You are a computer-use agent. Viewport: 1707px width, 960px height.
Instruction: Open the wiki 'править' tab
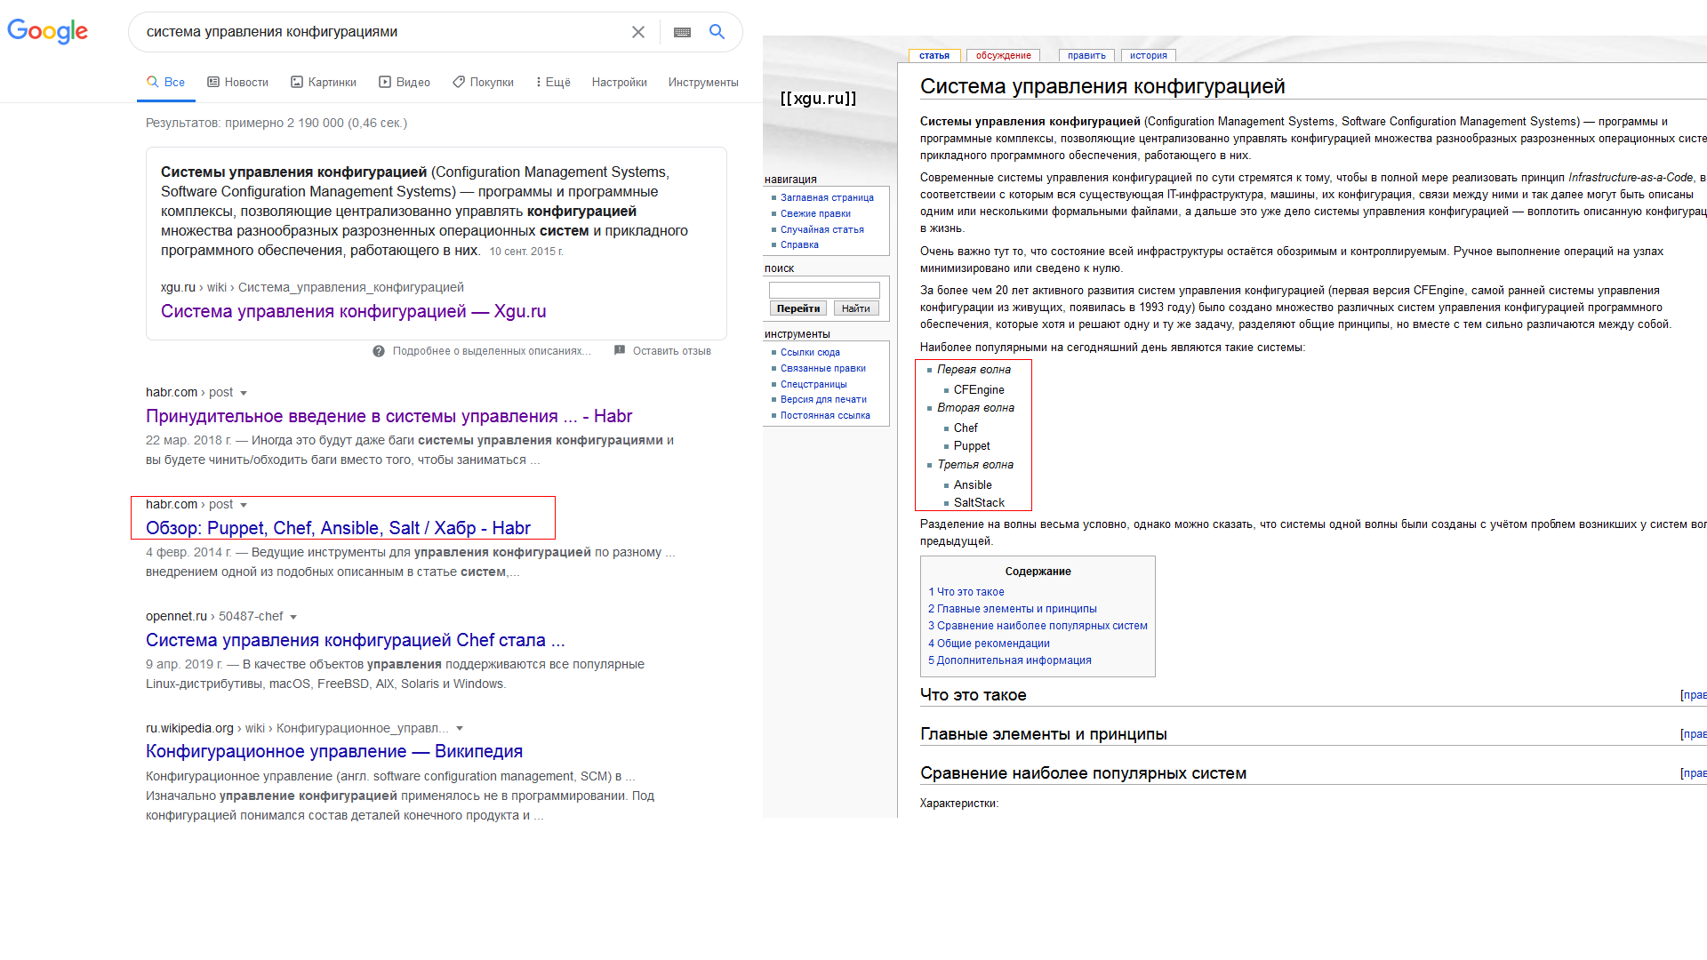1086,55
